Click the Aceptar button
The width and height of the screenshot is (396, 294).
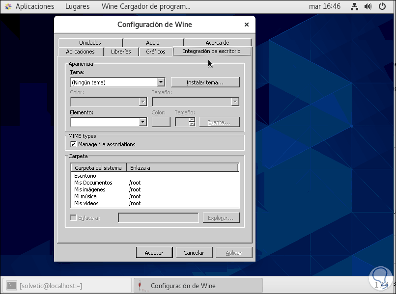tap(154, 253)
